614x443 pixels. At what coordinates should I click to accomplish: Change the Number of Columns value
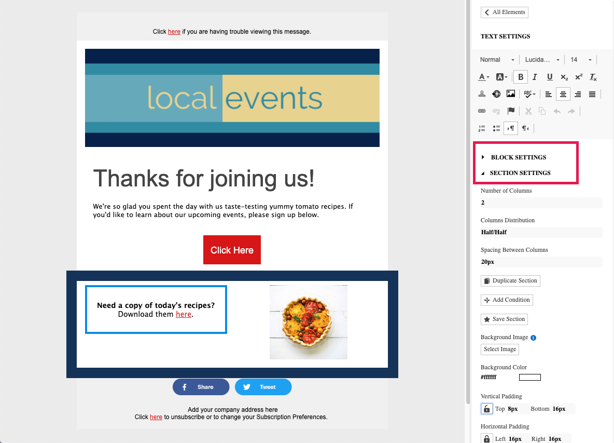pyautogui.click(x=541, y=203)
